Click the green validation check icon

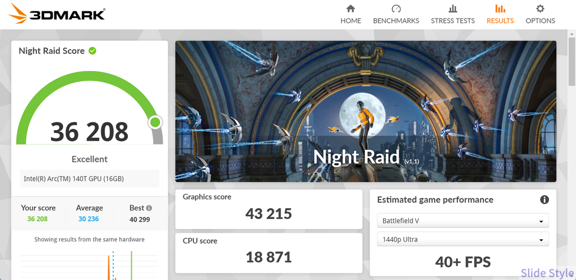coord(93,51)
